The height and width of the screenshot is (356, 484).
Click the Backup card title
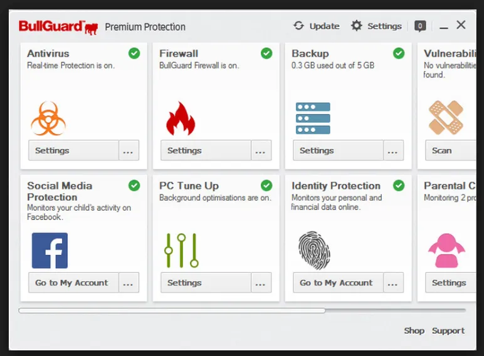[310, 53]
